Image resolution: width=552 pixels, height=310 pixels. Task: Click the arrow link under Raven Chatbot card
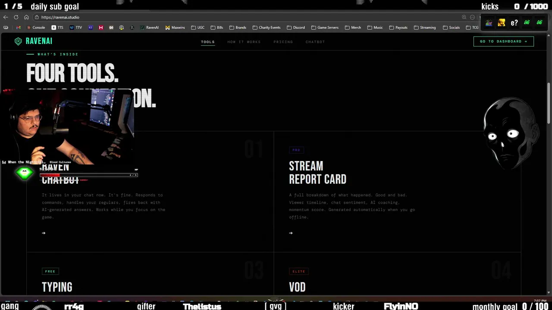coord(44,233)
